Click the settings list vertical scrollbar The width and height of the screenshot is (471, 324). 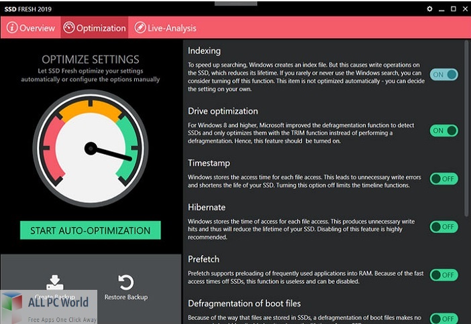click(x=466, y=129)
